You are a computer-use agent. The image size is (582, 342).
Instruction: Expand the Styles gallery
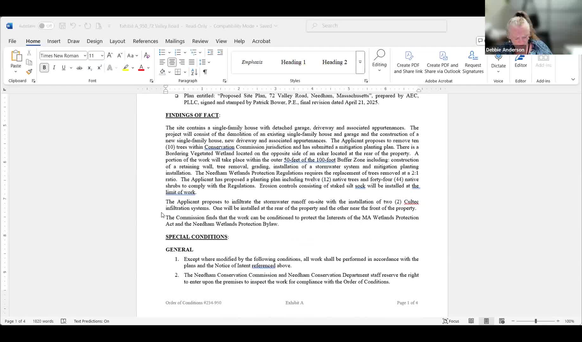360,62
